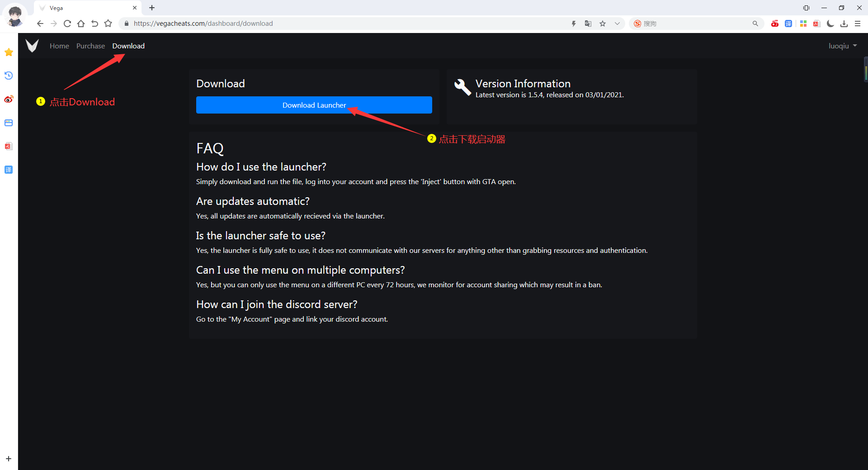Toggle dark mode moon icon
This screenshot has height=470, width=868.
pyautogui.click(x=830, y=24)
